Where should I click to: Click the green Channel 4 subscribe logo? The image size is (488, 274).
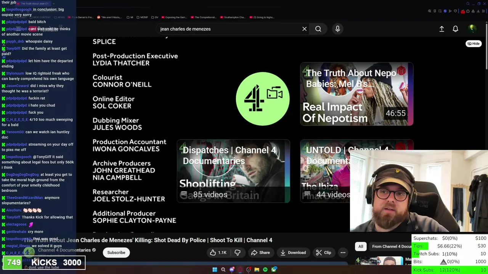(262, 99)
